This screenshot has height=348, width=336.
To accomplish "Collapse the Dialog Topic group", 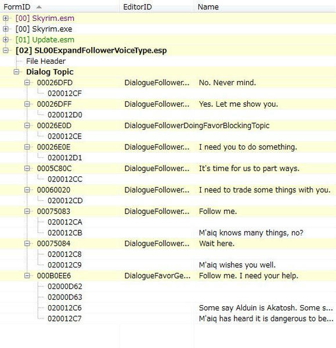I will [x=16, y=72].
